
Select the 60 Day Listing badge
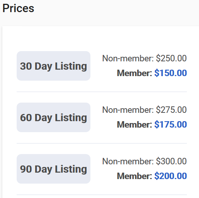click(x=53, y=117)
